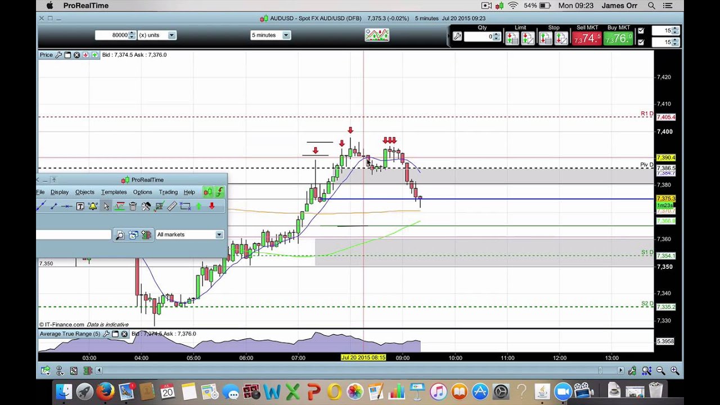Screen dimensions: 720x405
Task: Close the Average True Range indicator
Action: point(124,334)
